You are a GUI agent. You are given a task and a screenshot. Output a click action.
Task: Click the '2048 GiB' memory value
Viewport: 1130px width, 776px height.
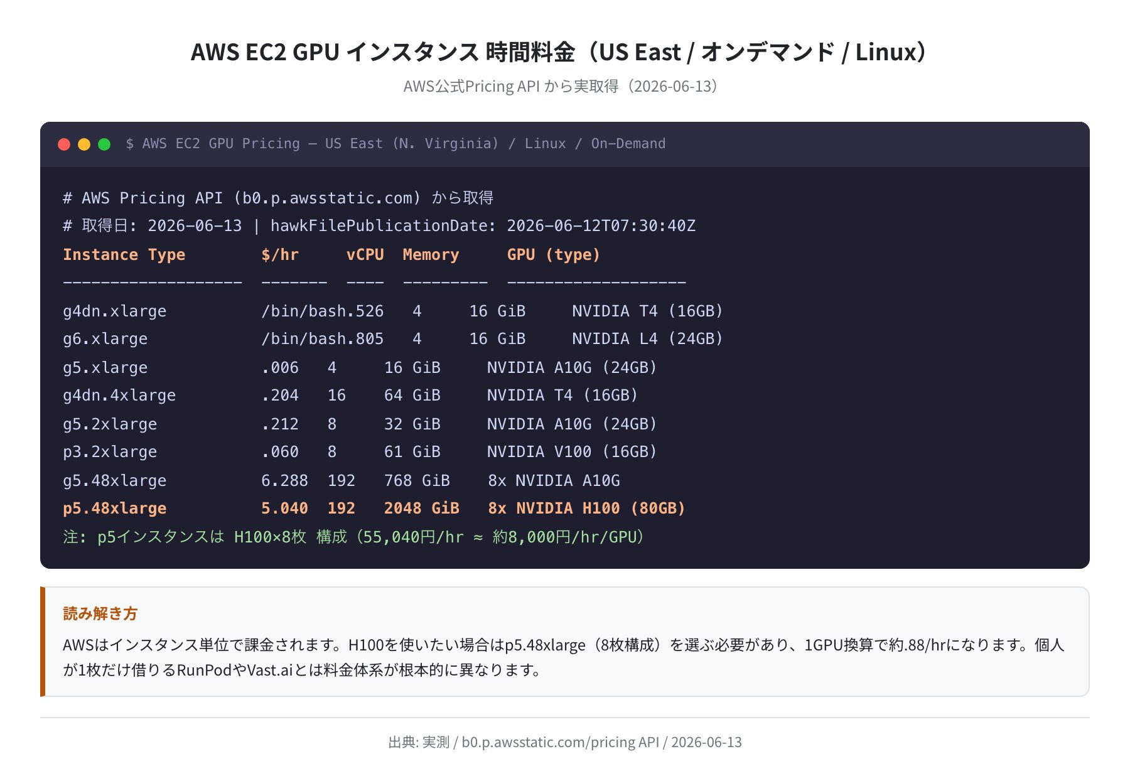pos(422,509)
